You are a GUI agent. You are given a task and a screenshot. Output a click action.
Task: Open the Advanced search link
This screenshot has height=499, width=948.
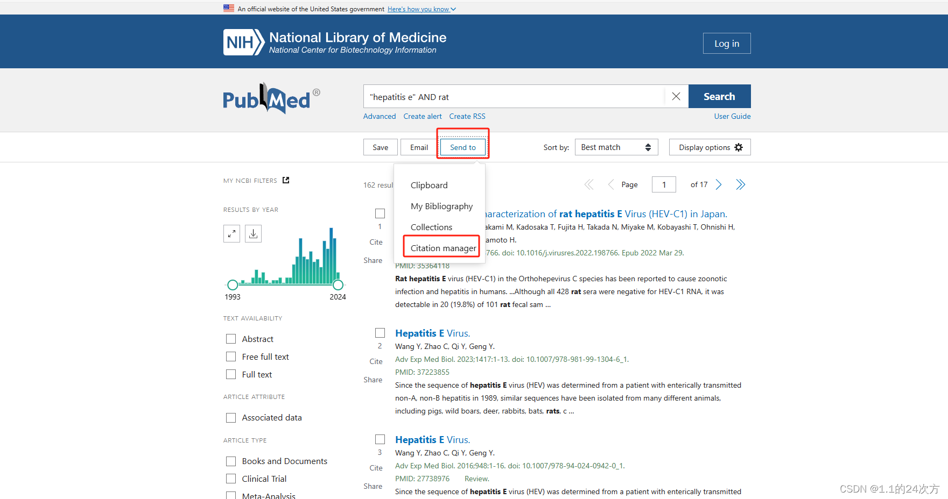(x=380, y=116)
